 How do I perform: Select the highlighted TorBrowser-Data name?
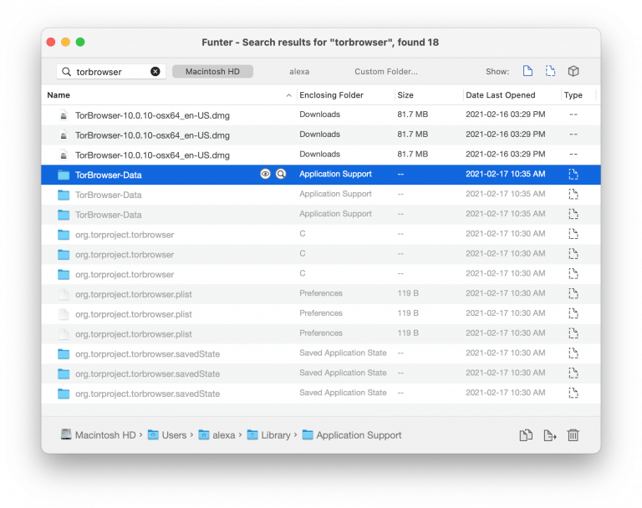109,175
